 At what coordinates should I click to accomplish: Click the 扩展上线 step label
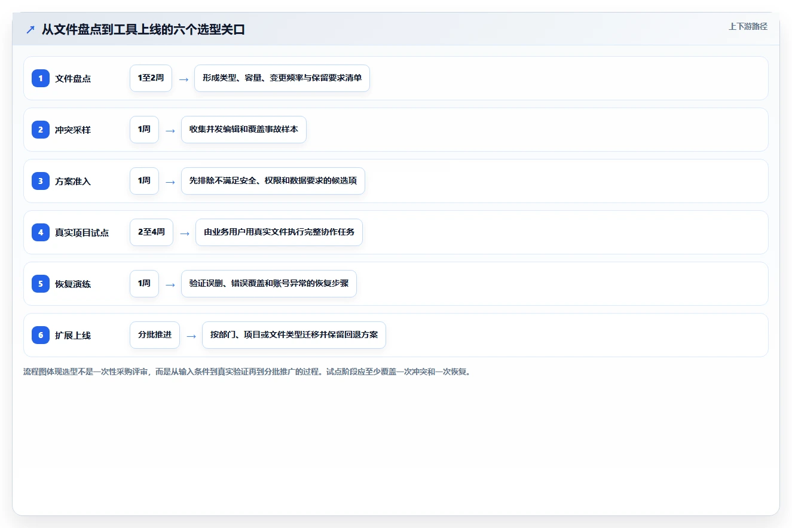pos(73,335)
